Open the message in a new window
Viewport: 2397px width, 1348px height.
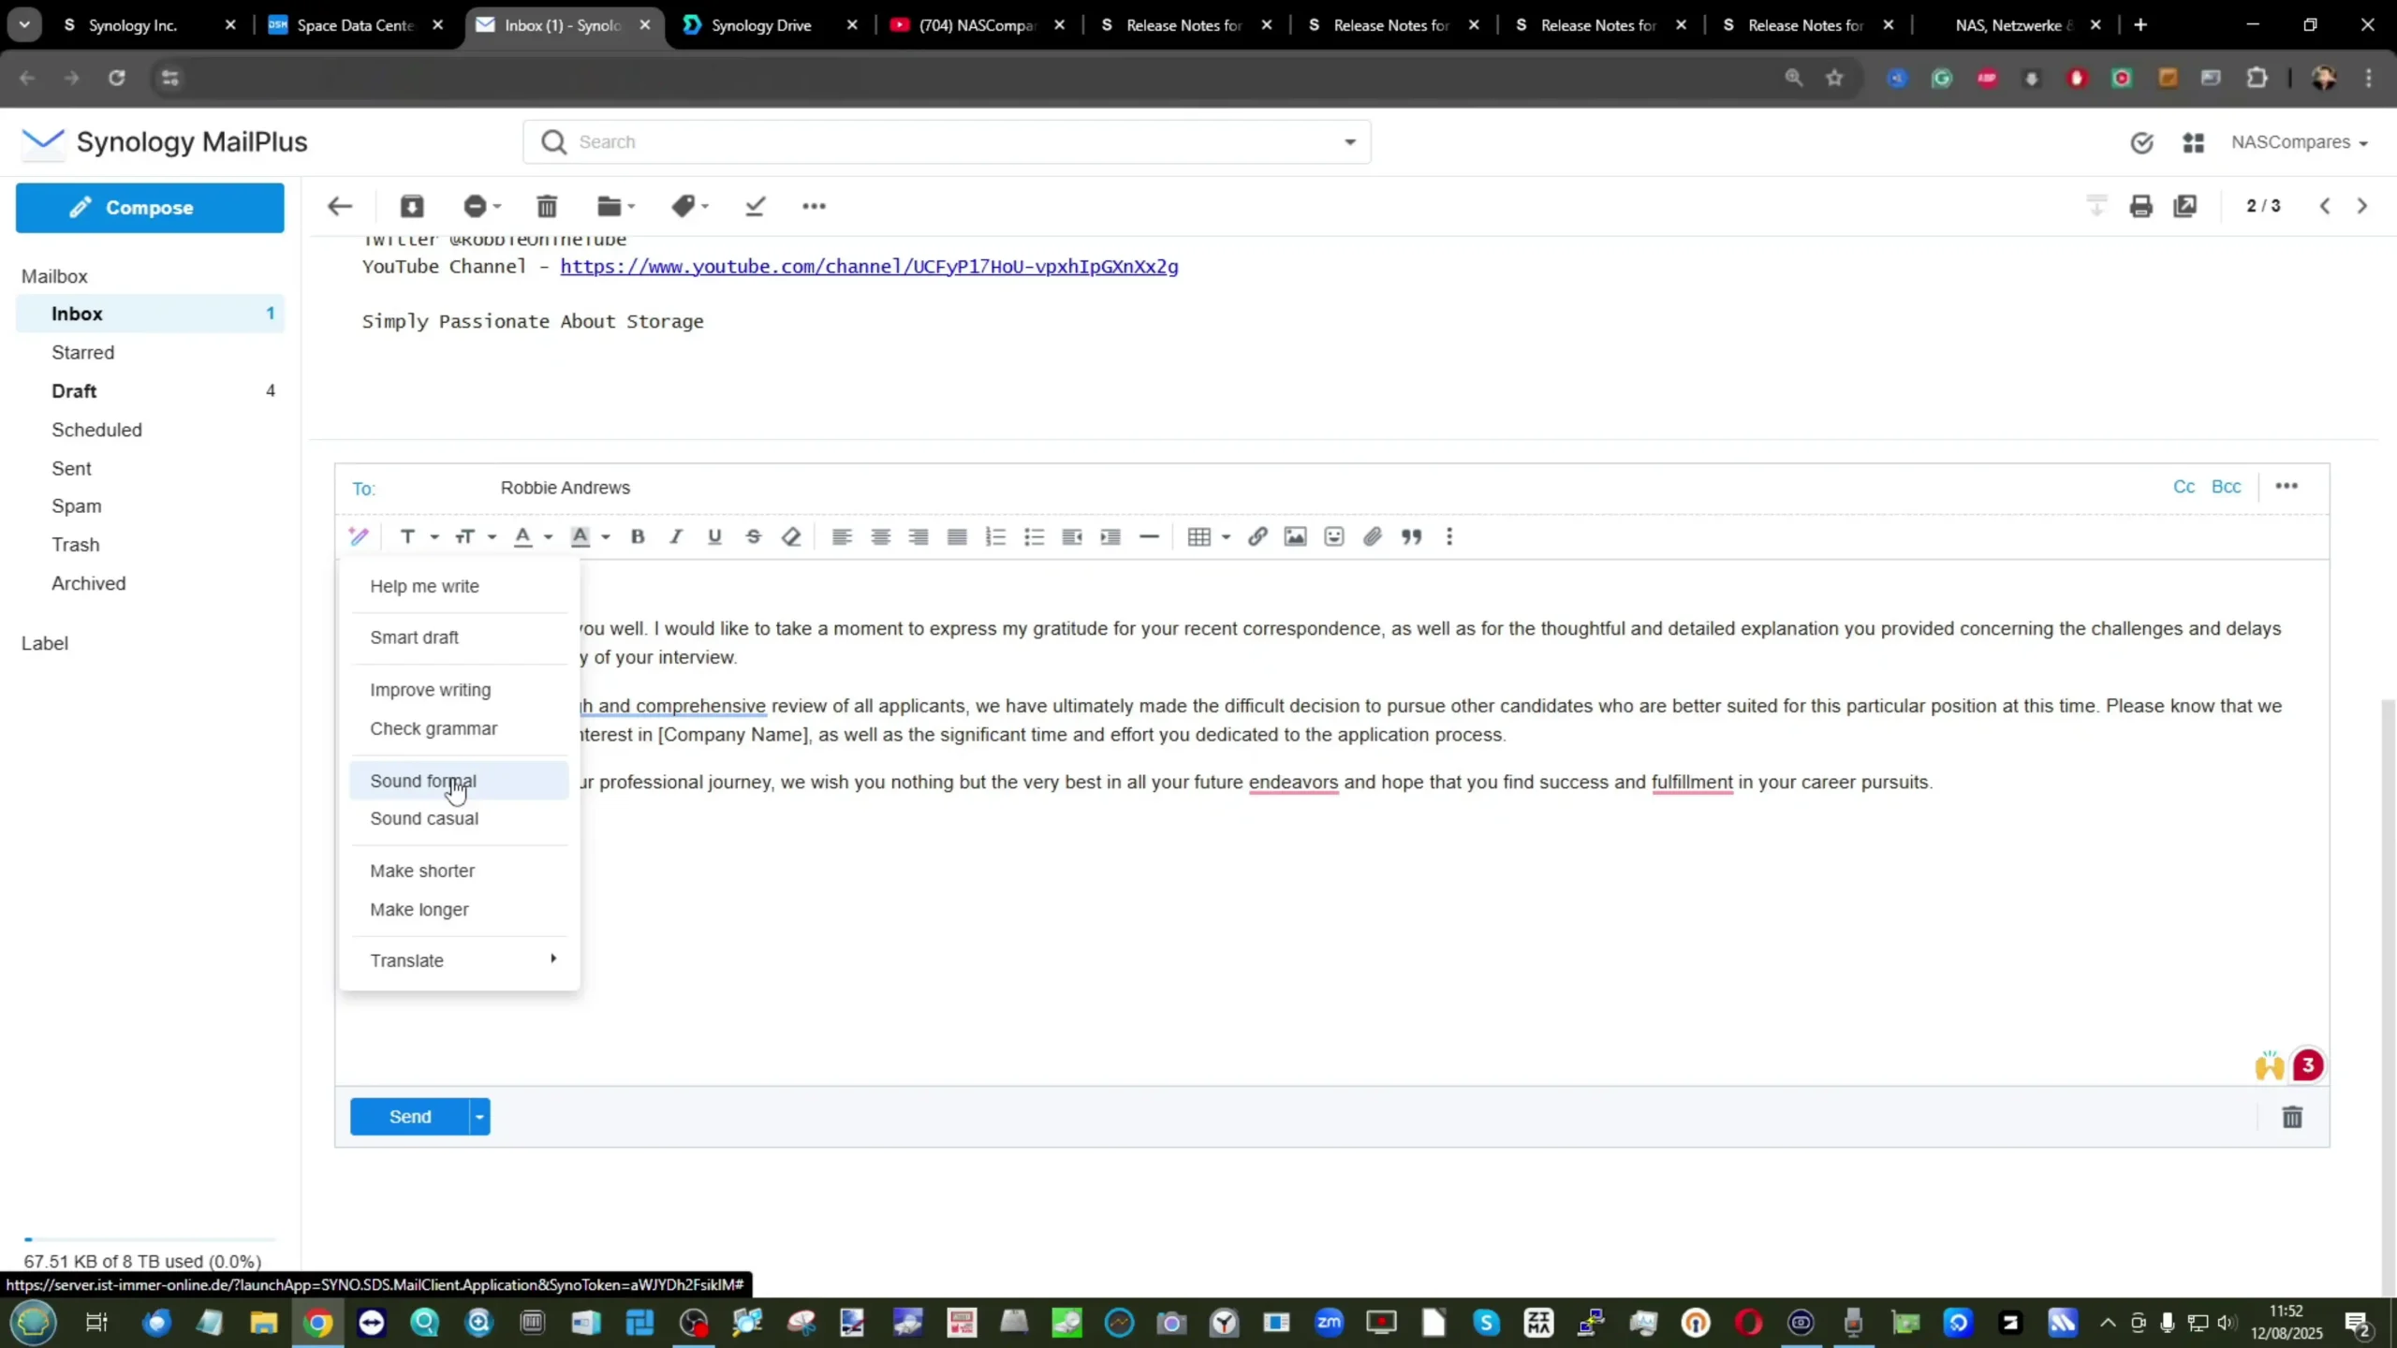pos(2185,206)
